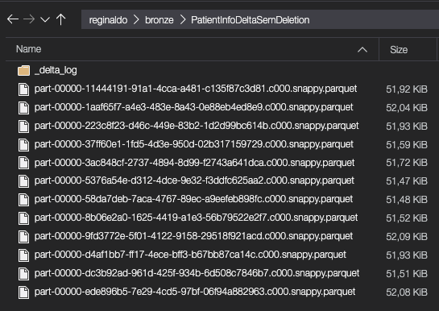Open recent locations chevron dropdown

pyautogui.click(x=45, y=19)
